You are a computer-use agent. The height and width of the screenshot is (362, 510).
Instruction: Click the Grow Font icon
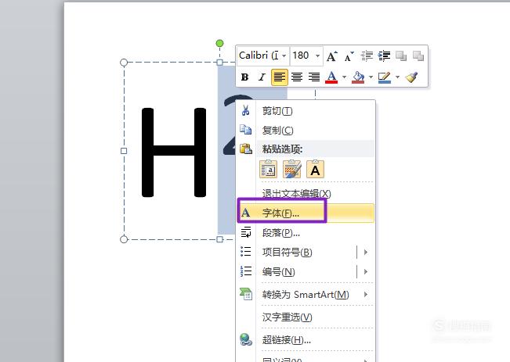click(332, 56)
